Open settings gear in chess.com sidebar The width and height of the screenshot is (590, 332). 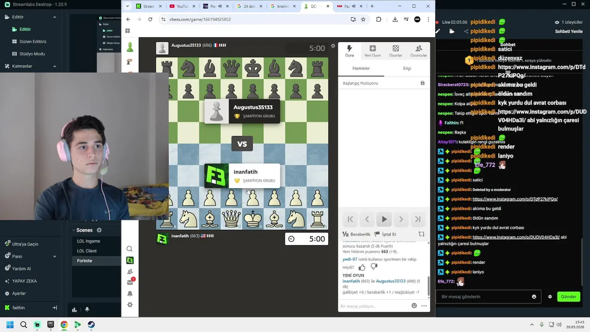click(130, 305)
